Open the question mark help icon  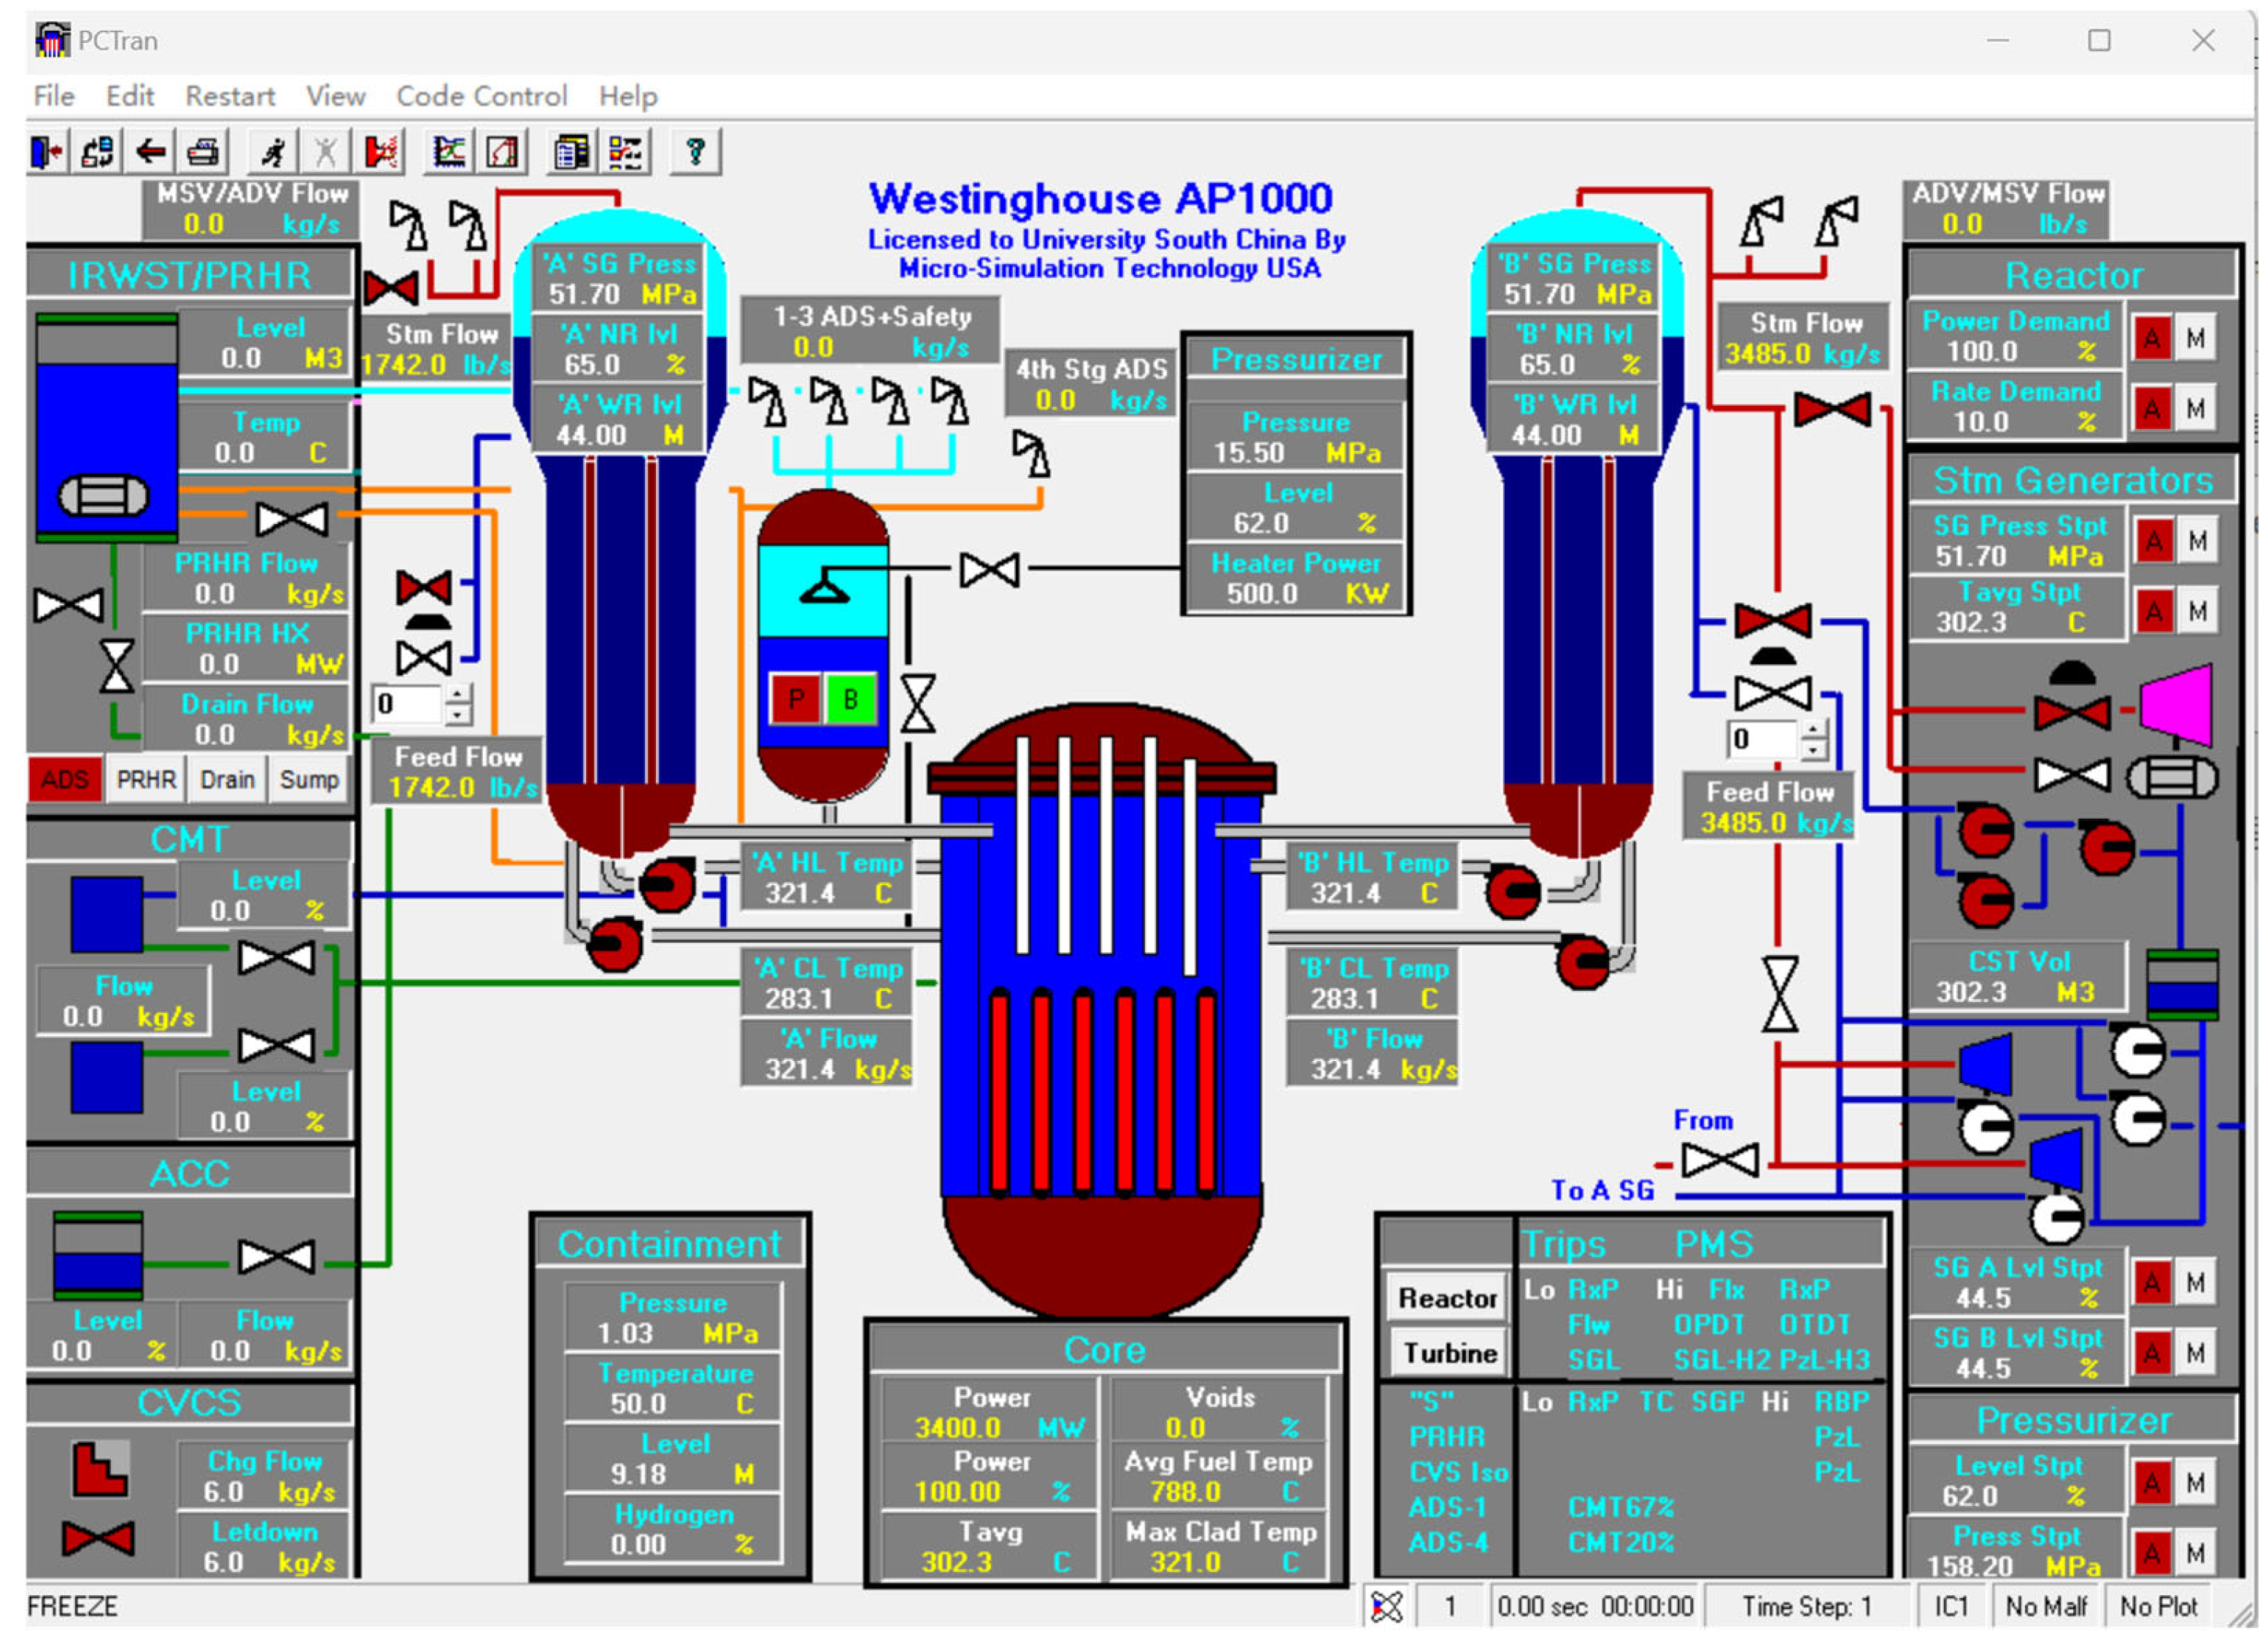pyautogui.click(x=695, y=152)
